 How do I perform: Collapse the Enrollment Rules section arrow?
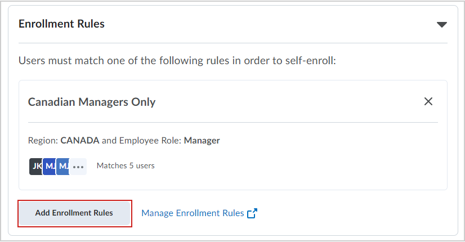pos(441,25)
